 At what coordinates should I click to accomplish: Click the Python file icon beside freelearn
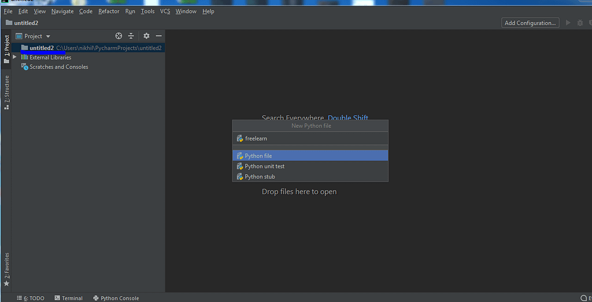coord(239,139)
